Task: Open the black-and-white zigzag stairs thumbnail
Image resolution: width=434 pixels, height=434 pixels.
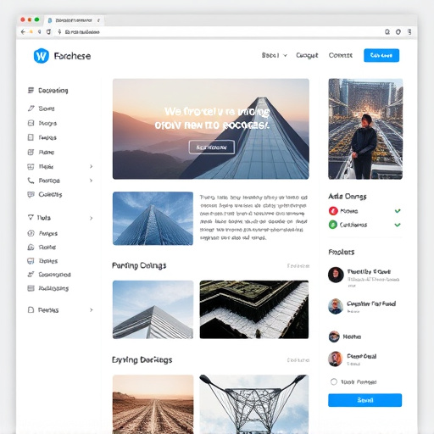Action: point(254,309)
